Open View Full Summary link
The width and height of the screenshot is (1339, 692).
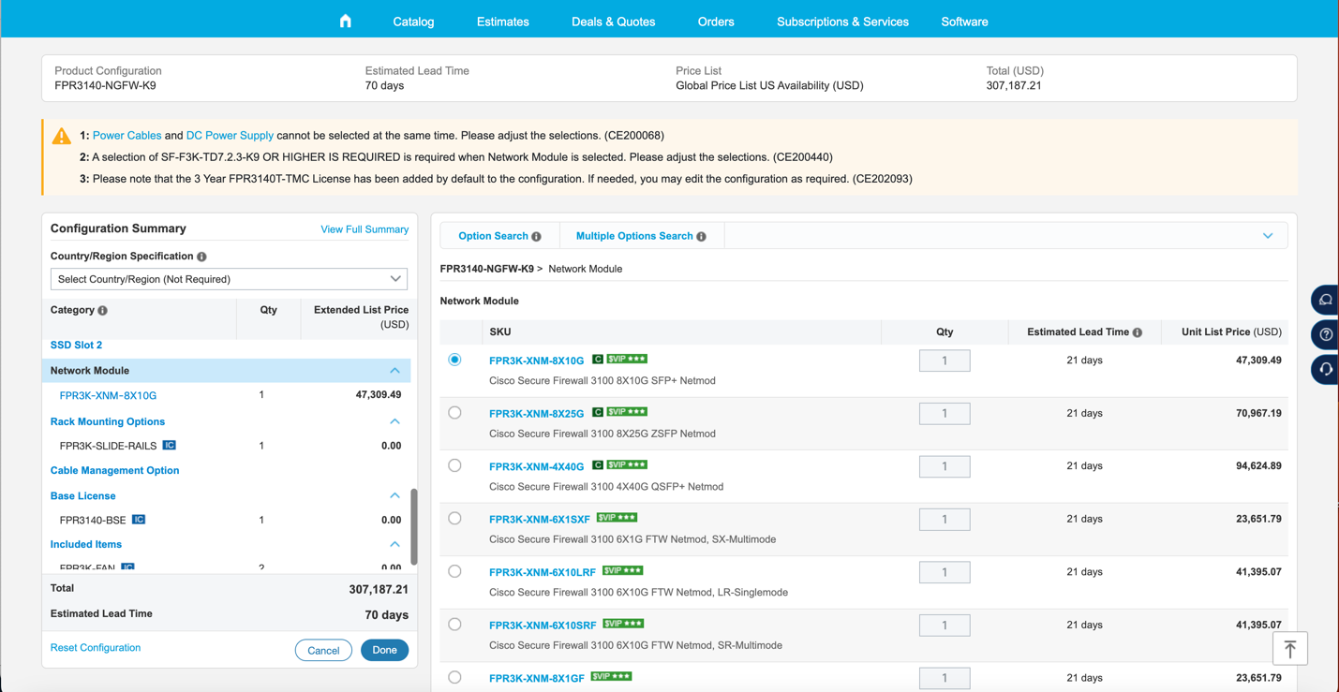coord(365,229)
